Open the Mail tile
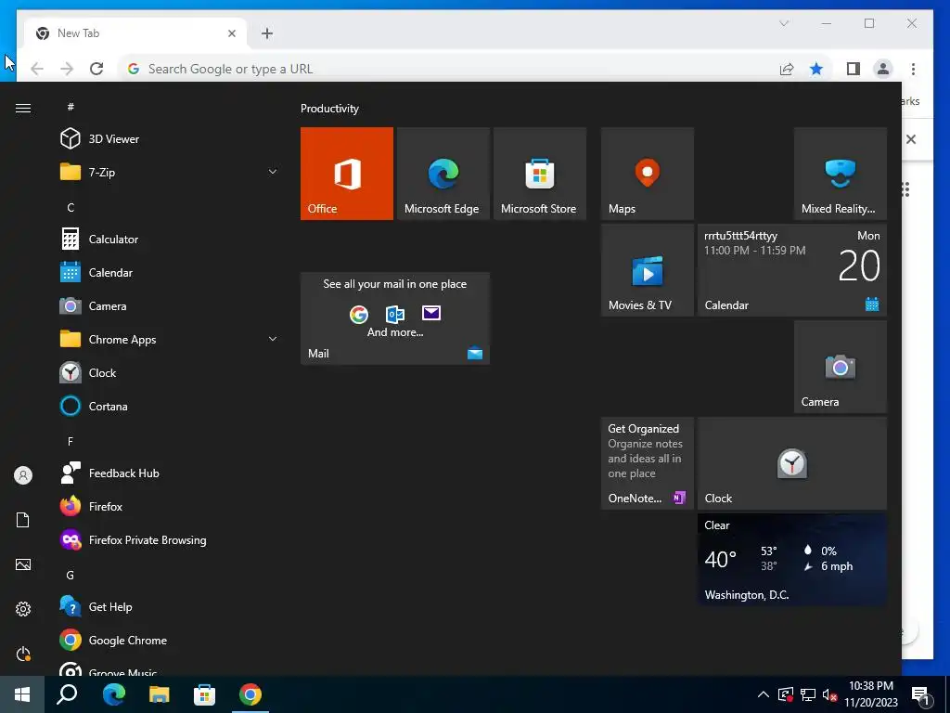The height and width of the screenshot is (713, 950). click(395, 318)
